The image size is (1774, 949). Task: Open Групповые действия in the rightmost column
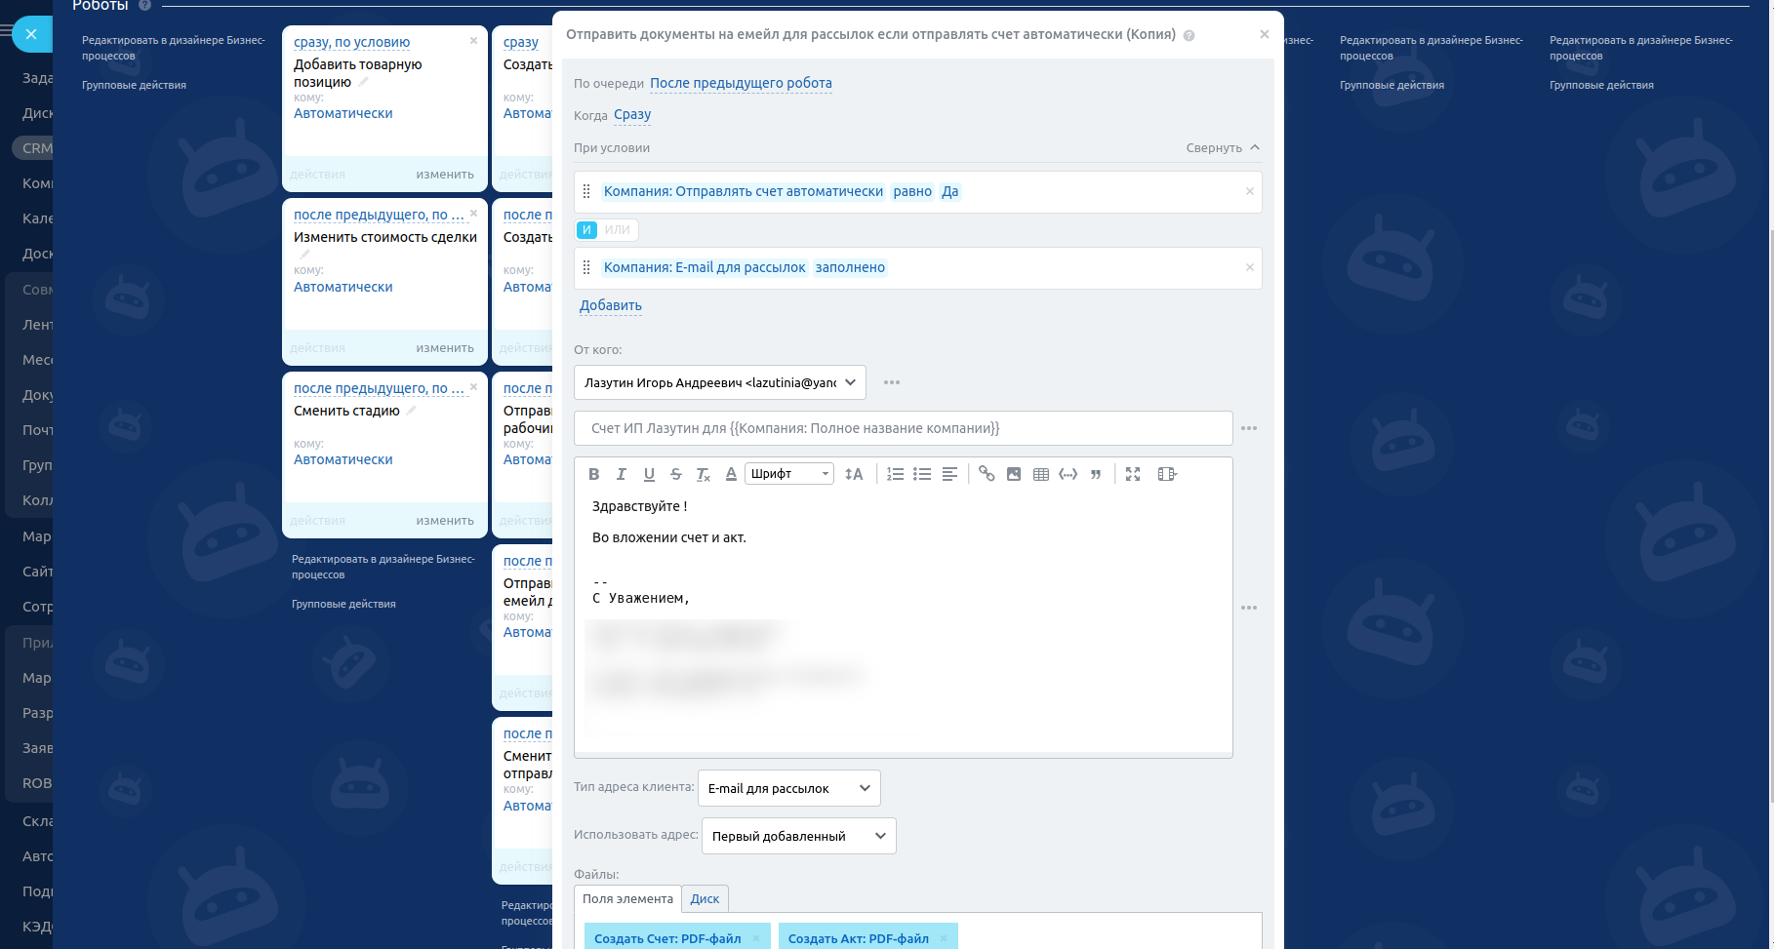point(1601,85)
